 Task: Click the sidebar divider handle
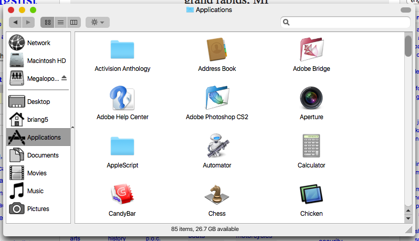click(72, 128)
